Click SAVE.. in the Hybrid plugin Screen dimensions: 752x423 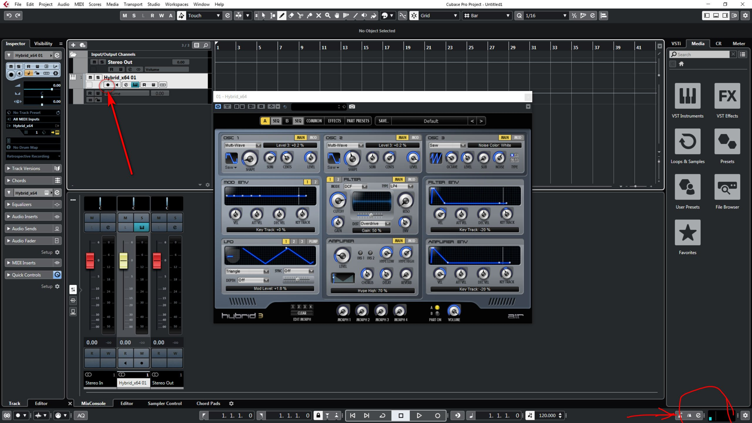383,121
